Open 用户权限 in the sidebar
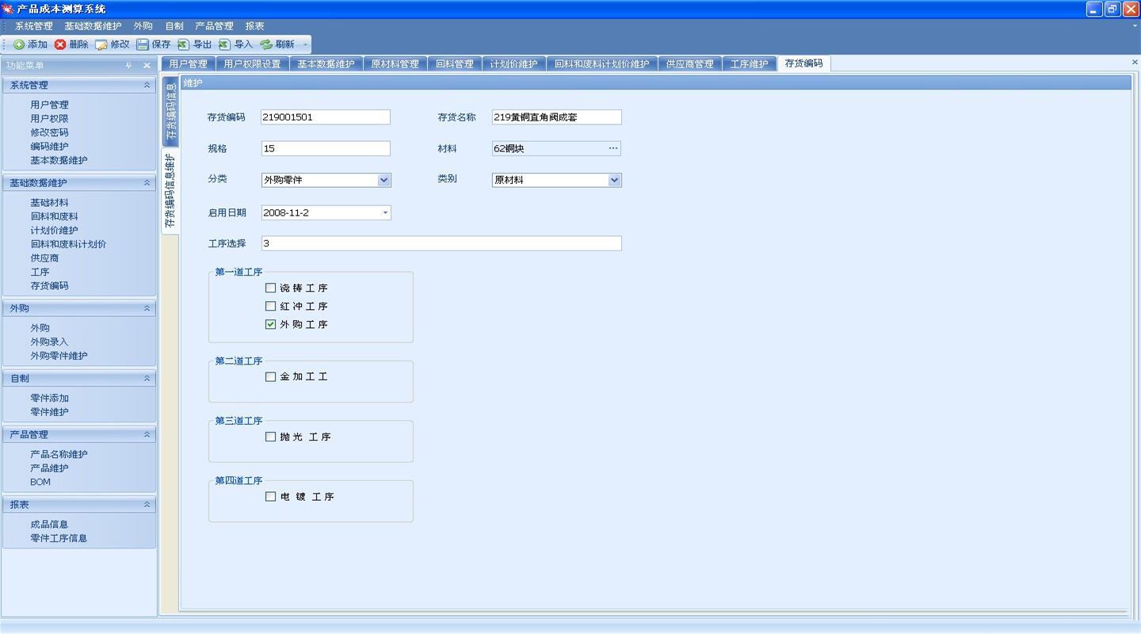This screenshot has height=634, width=1141. tap(49, 119)
